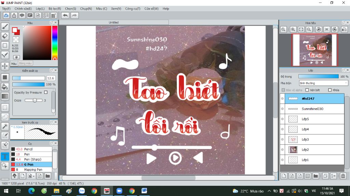Click the speech bubble icon in toolbar
Screen dimensions: 350x196
pos(22,15)
